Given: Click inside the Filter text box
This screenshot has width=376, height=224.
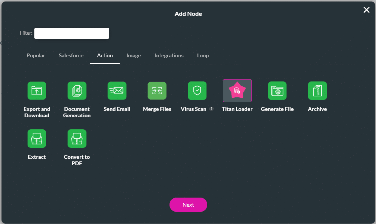Looking at the screenshot, I should [x=71, y=33].
